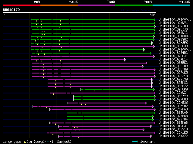
Task: Click the arrowhead at the end of B9RTH3 alignment
Action: click(155, 26)
